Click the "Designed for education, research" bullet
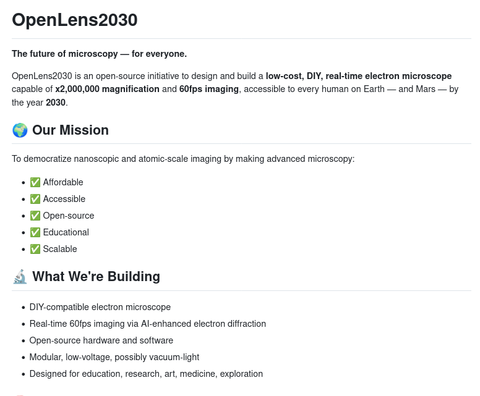The width and height of the screenshot is (480, 396). click(x=146, y=374)
